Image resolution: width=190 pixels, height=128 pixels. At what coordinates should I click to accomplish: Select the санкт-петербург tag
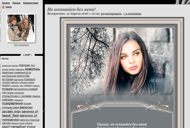(x=14, y=127)
